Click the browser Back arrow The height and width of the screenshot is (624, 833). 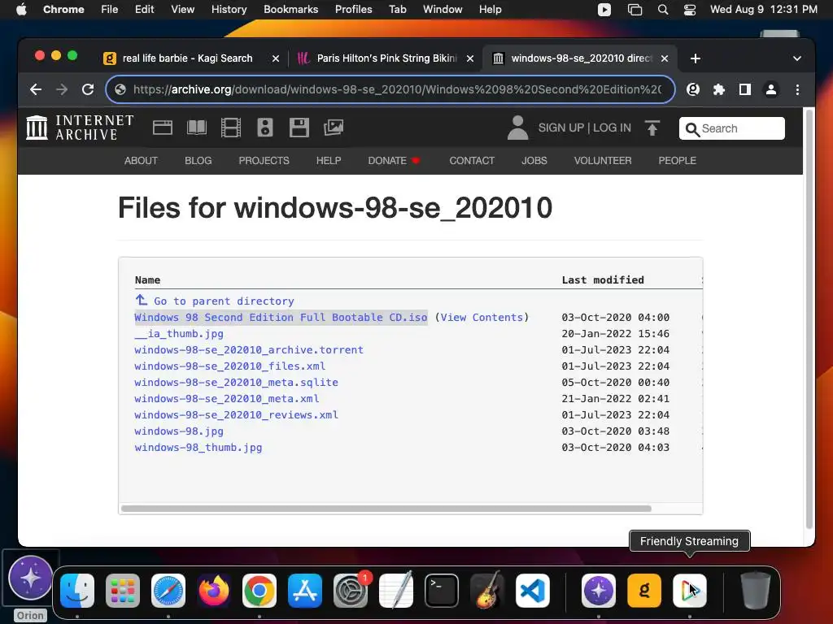point(36,89)
